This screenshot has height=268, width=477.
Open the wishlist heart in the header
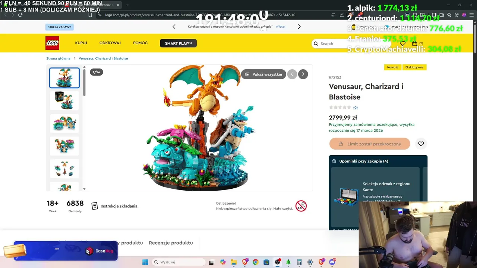(402, 44)
